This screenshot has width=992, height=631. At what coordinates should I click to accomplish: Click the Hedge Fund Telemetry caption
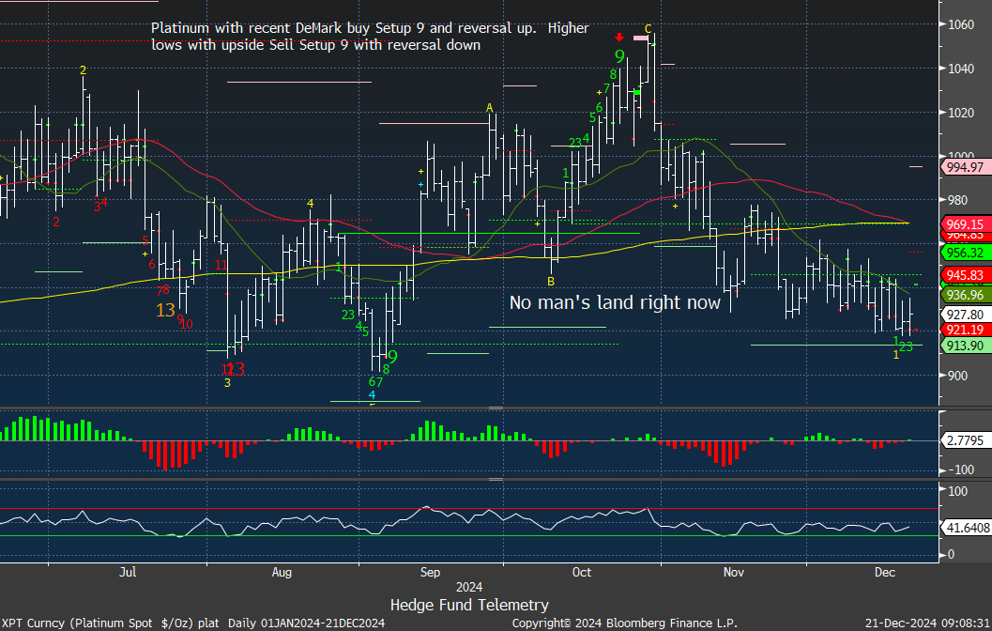[469, 605]
